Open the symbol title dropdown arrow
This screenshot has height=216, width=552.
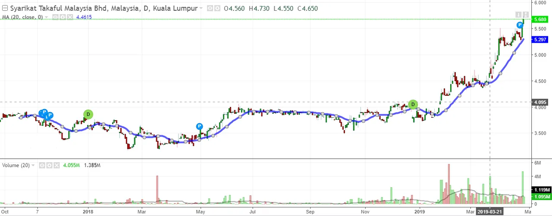(201, 8)
